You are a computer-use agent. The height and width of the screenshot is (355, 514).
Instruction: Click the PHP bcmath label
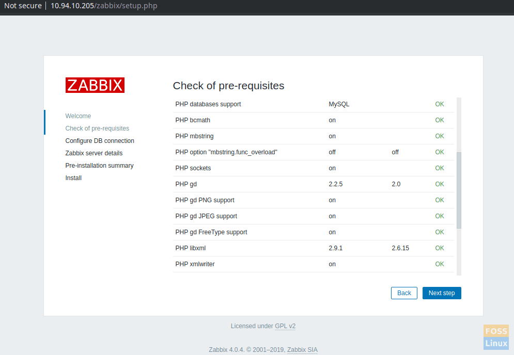(193, 120)
